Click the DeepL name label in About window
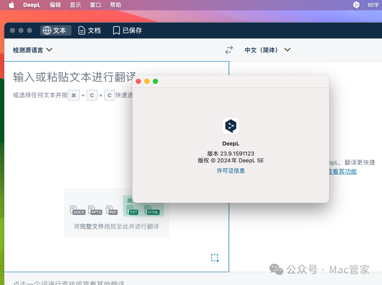Viewport: 382px width, 285px height. 231,144
